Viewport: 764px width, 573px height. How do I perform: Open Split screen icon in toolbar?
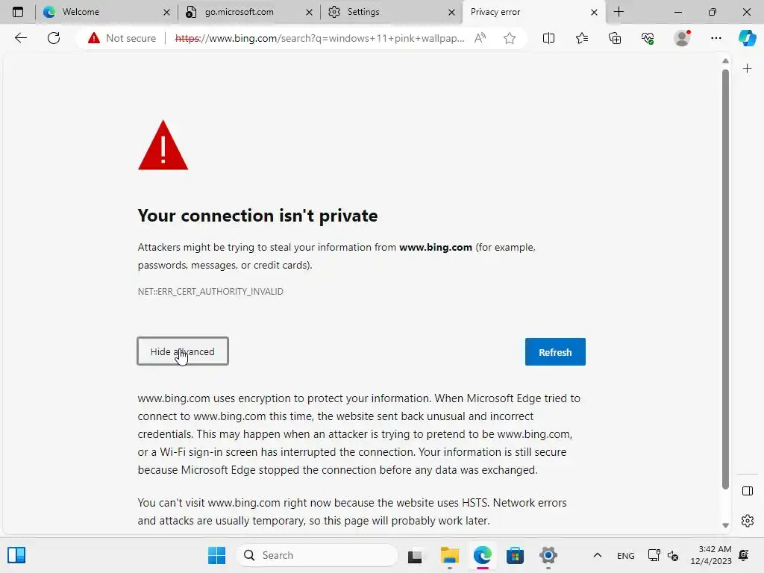(x=548, y=38)
